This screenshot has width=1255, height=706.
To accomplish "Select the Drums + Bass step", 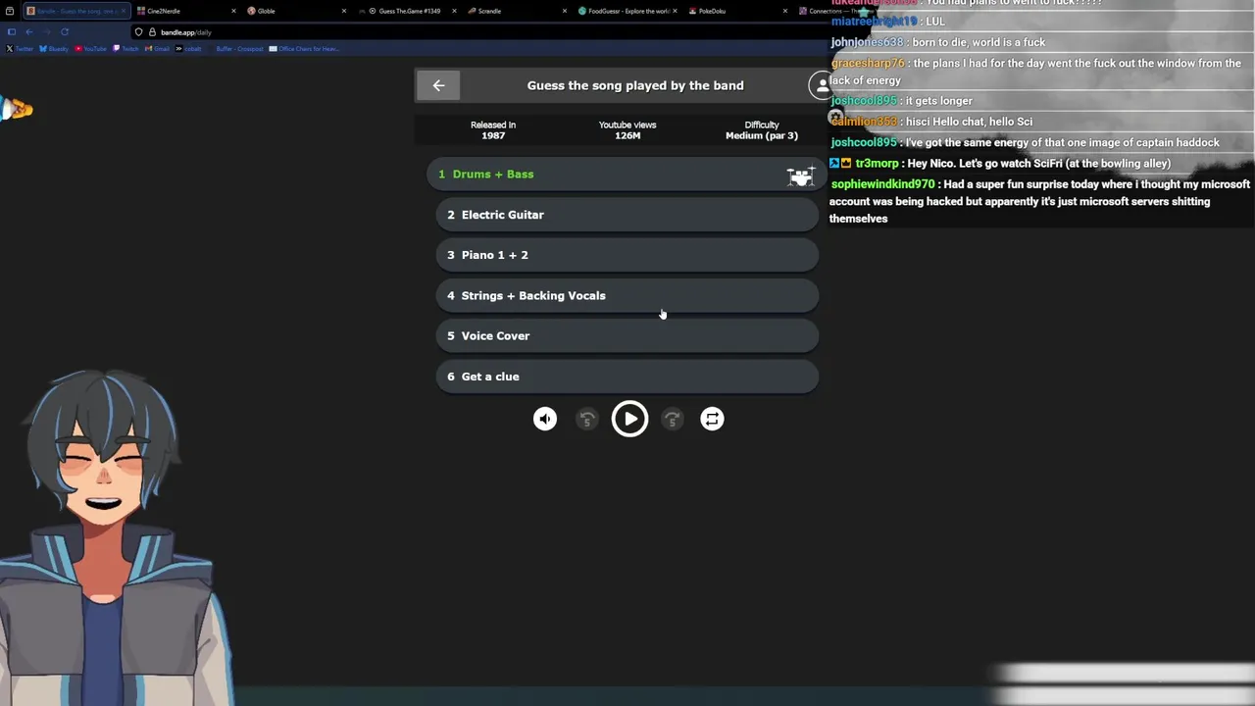I will 627,175.
